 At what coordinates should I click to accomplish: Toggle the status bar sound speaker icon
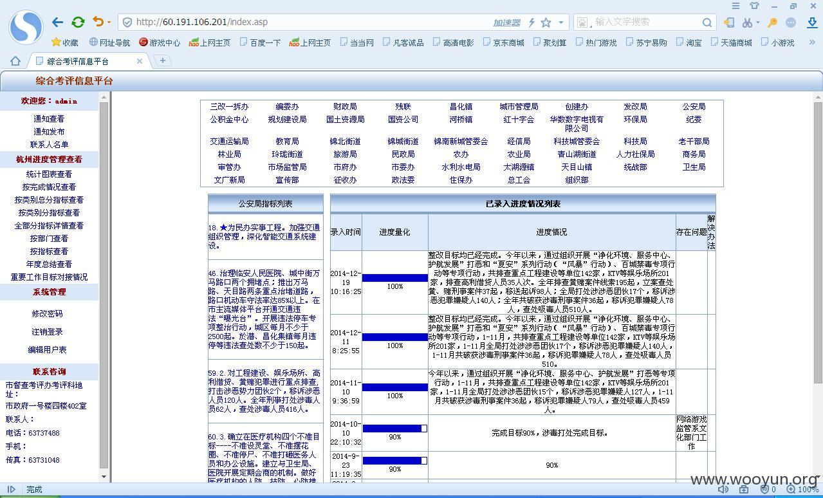(723, 490)
